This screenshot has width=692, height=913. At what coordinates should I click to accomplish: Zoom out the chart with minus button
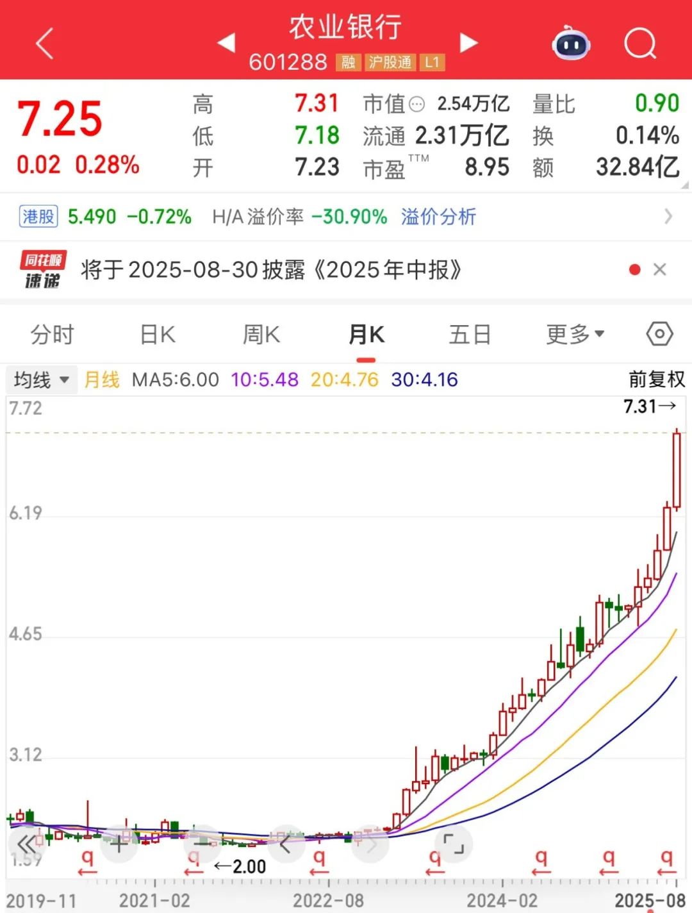202,844
